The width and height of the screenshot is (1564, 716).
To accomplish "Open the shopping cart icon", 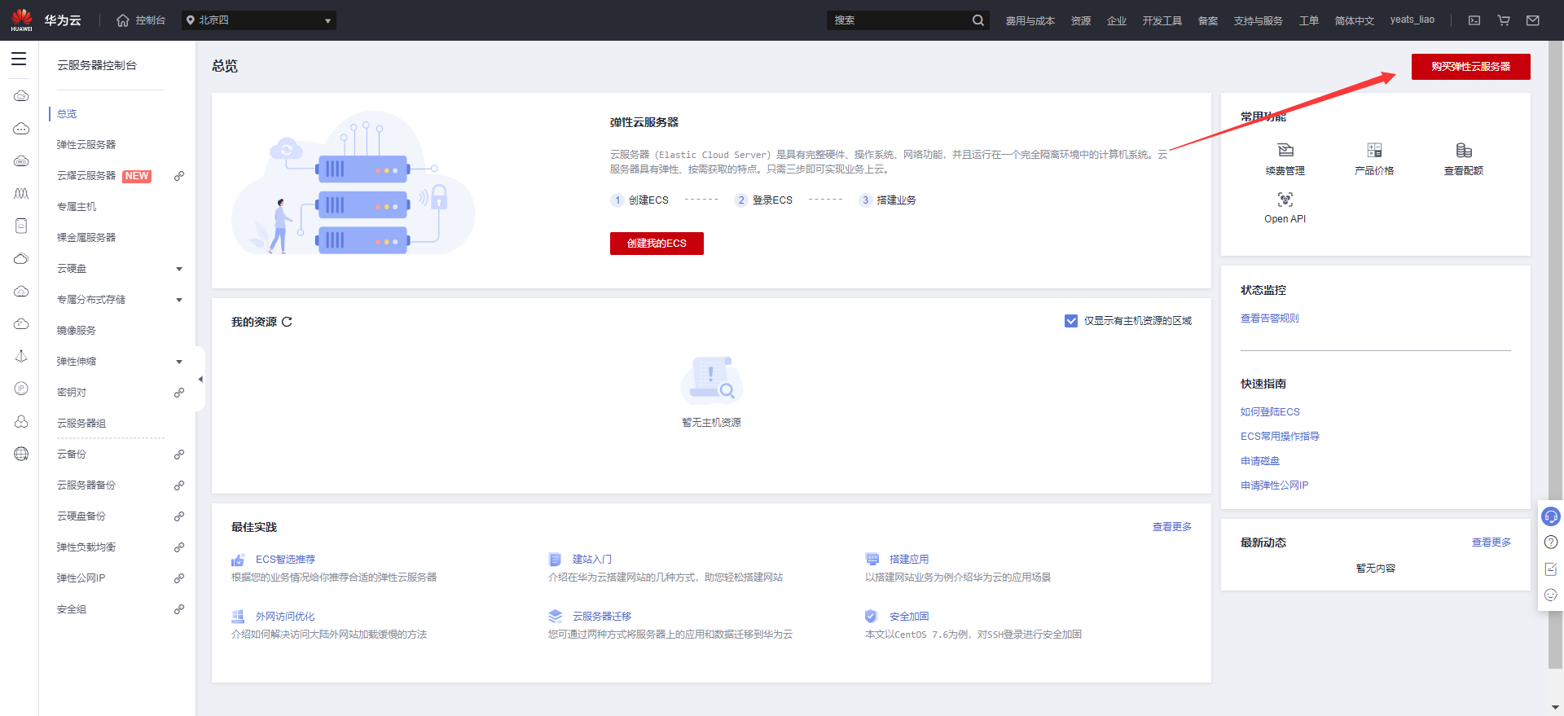I will coord(1504,20).
